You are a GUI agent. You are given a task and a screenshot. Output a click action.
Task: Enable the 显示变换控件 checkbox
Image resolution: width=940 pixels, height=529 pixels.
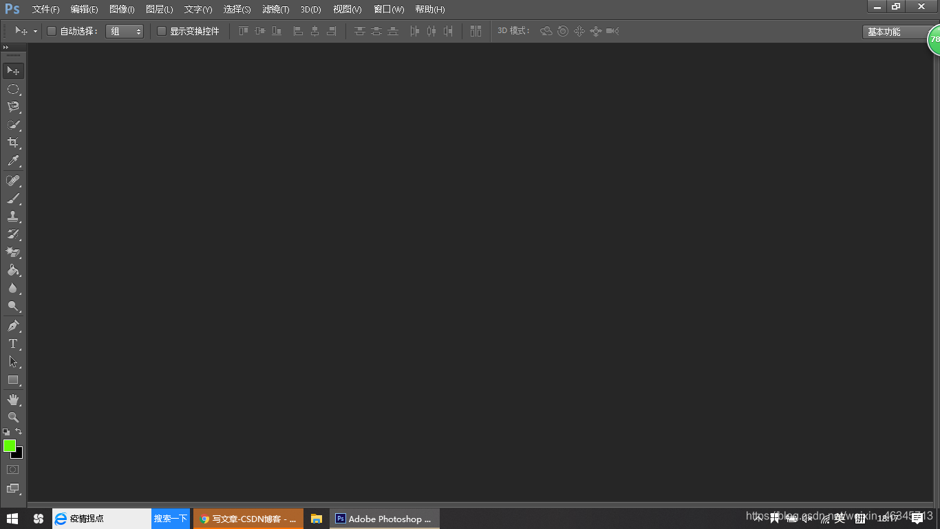click(162, 31)
